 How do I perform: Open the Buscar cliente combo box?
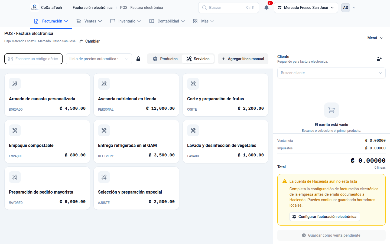click(x=331, y=73)
